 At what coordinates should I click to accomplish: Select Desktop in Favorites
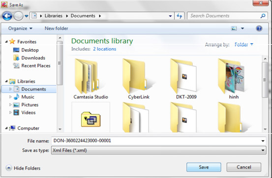(30, 50)
